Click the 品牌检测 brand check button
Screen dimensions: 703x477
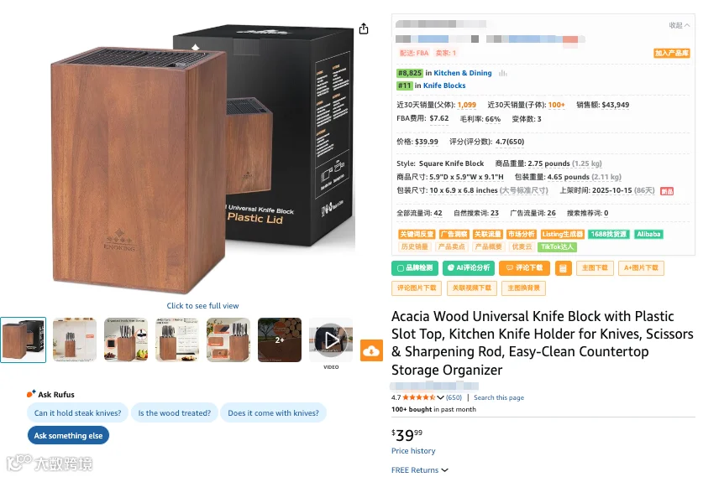[415, 268]
